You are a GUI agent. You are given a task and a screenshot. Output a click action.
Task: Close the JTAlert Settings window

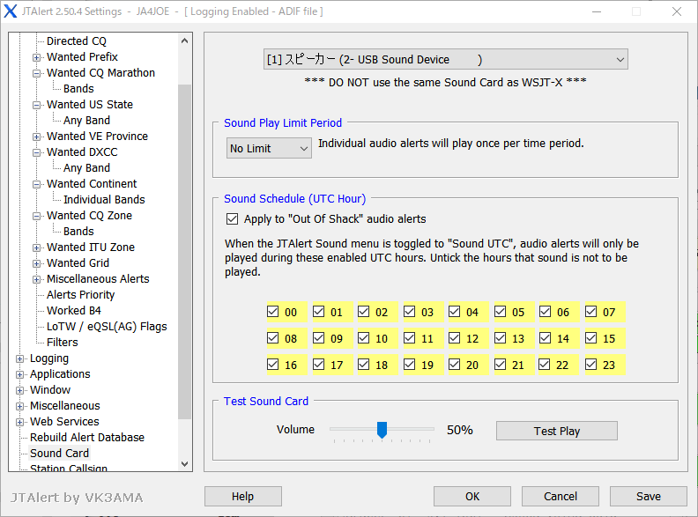coord(677,11)
